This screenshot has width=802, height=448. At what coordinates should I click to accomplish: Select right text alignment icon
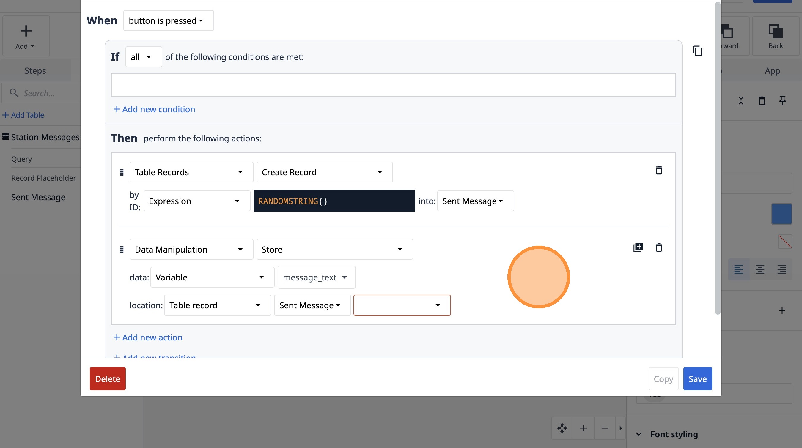tap(781, 269)
